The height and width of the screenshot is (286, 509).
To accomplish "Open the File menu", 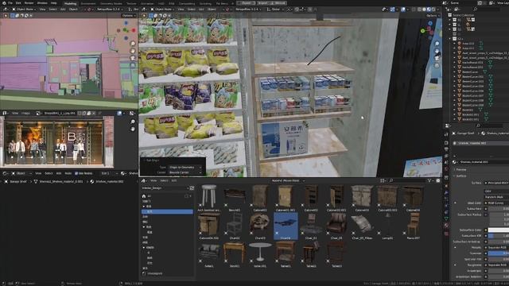I will point(10,3).
